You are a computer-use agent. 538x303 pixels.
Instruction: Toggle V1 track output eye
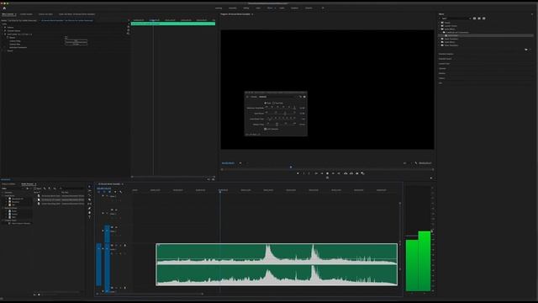click(x=116, y=227)
